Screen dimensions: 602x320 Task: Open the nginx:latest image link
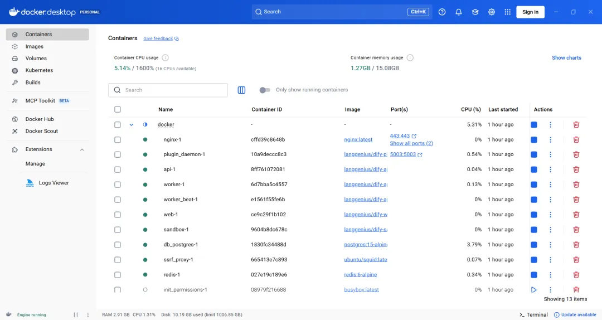point(358,139)
